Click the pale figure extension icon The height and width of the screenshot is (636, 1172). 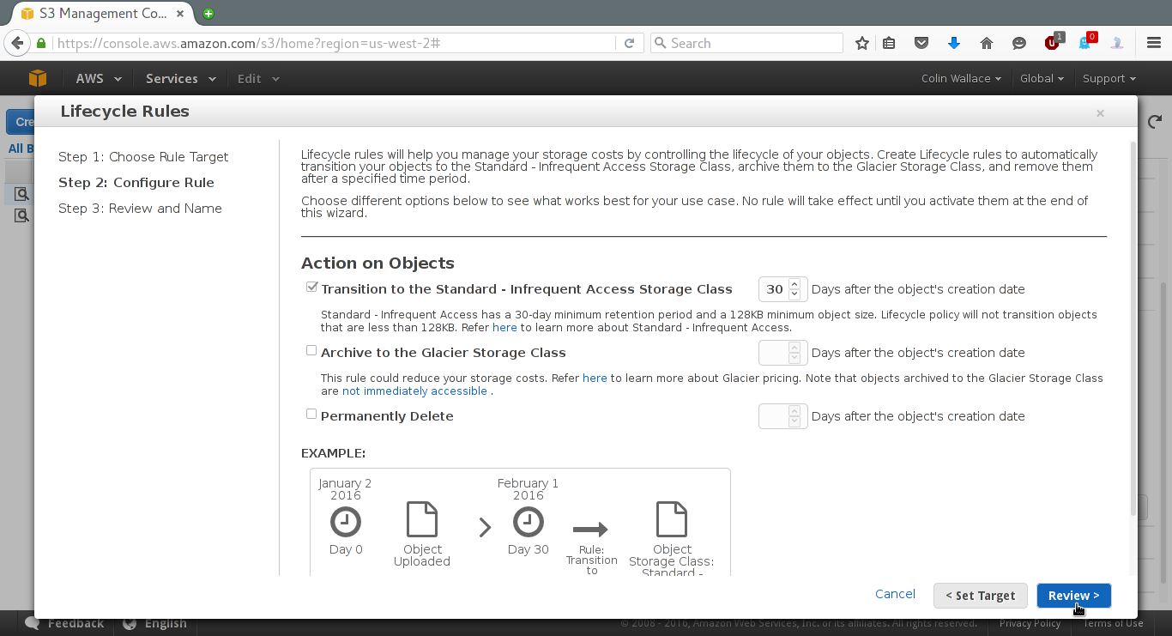1117,43
